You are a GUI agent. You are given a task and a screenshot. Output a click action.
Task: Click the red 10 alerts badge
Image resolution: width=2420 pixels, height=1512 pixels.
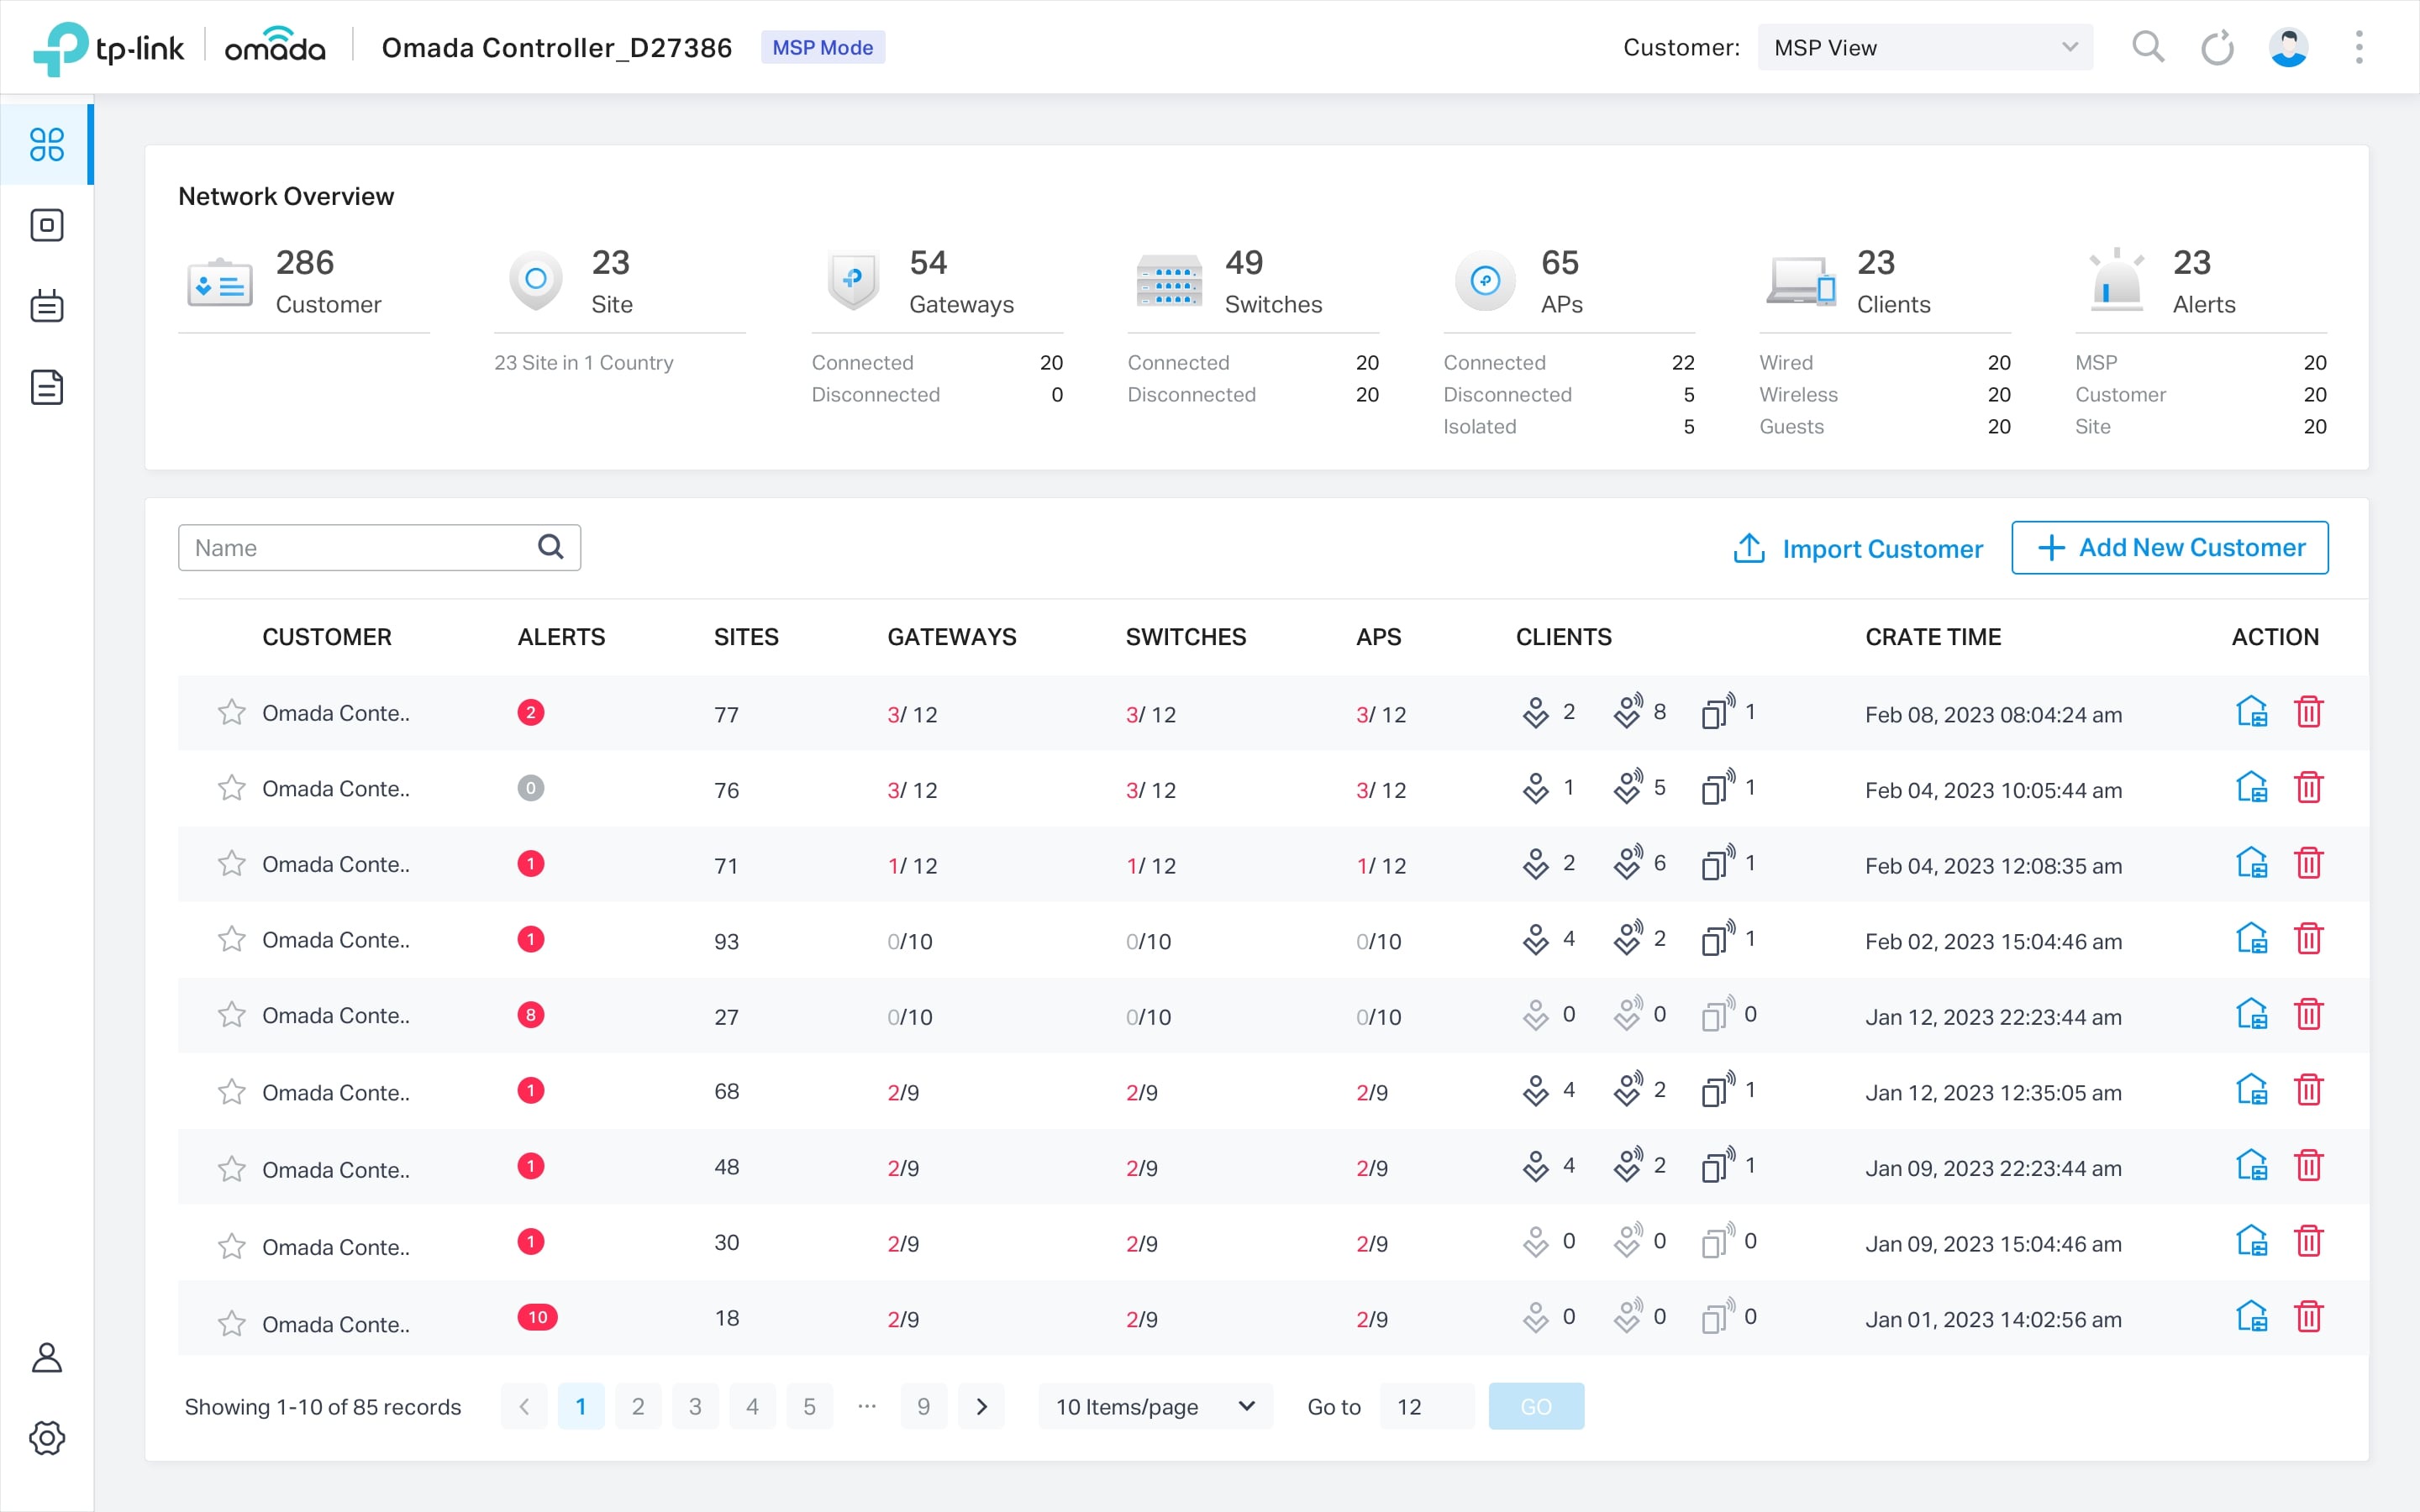[537, 1317]
